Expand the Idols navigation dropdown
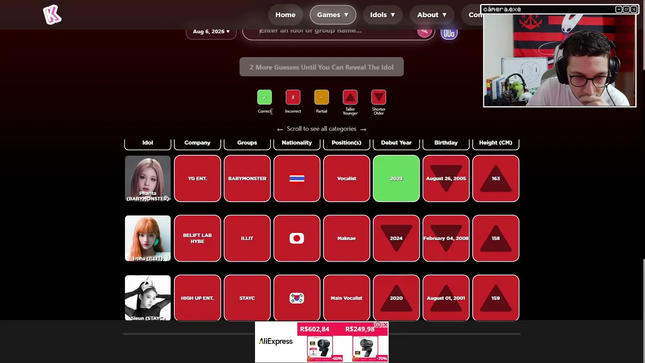 (x=382, y=15)
